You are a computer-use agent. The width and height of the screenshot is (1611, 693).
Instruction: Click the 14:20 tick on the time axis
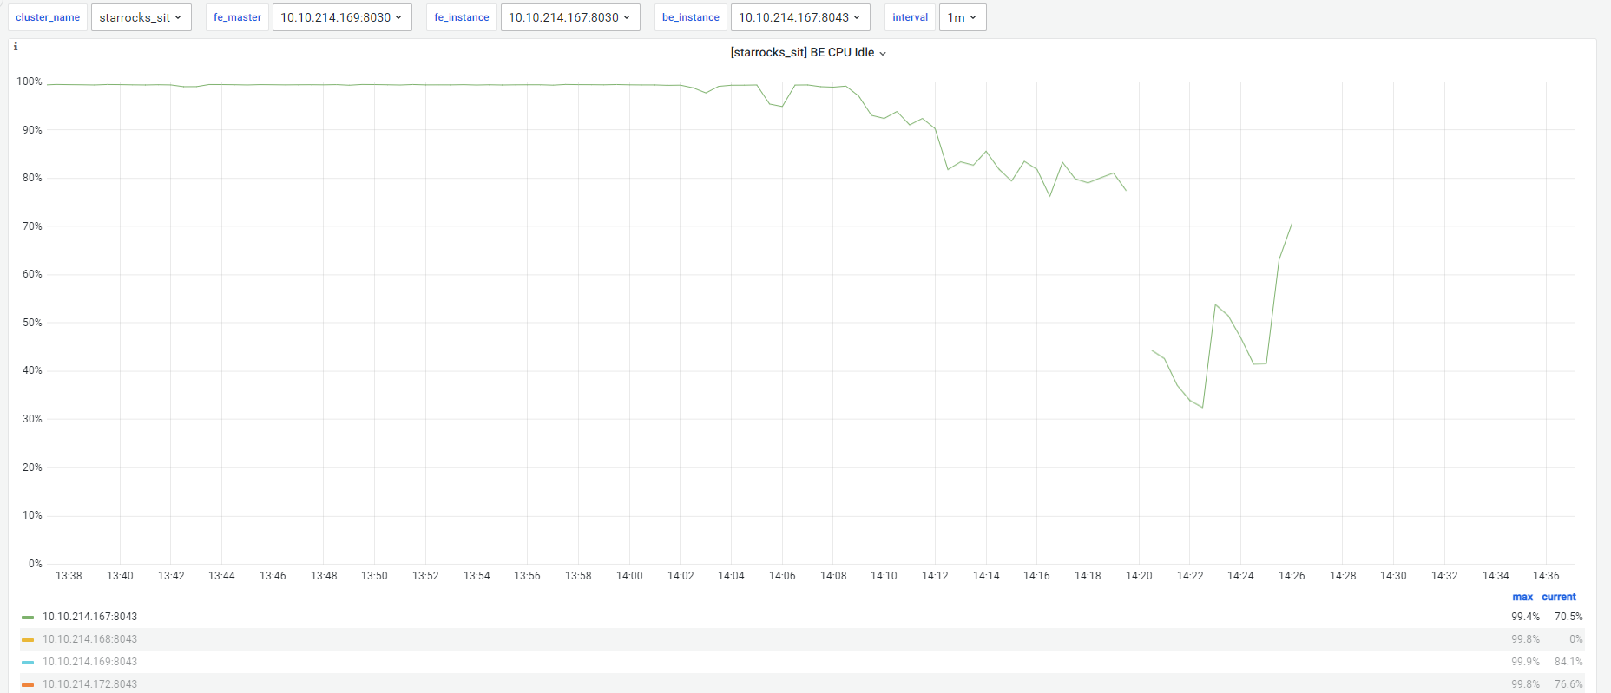tap(1139, 576)
